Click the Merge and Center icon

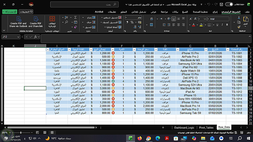pyautogui.click(x=151, y=25)
